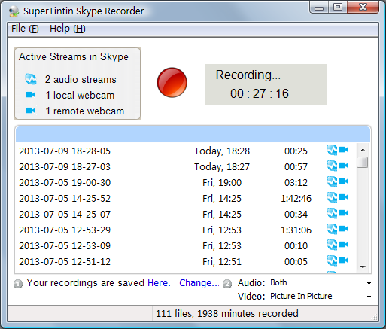Click the recordings list scrollbar thumb
The height and width of the screenshot is (329, 386).
[363, 162]
